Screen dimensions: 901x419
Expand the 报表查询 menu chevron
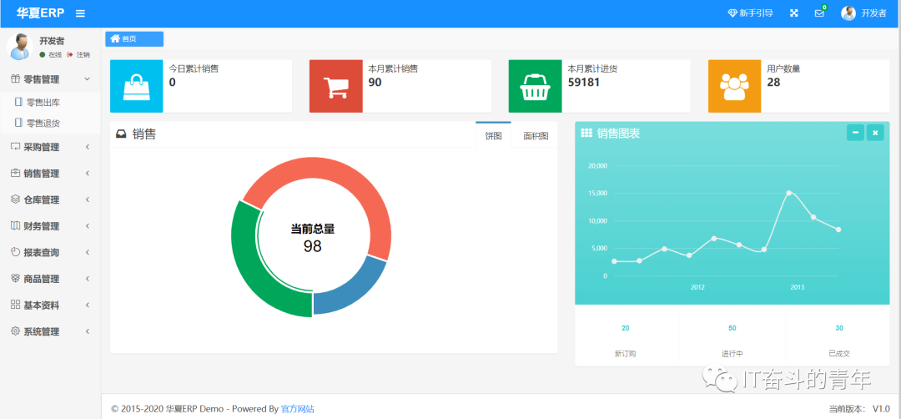[x=88, y=252]
